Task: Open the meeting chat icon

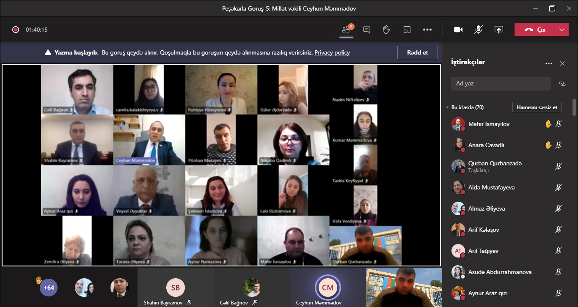Action: pyautogui.click(x=367, y=30)
